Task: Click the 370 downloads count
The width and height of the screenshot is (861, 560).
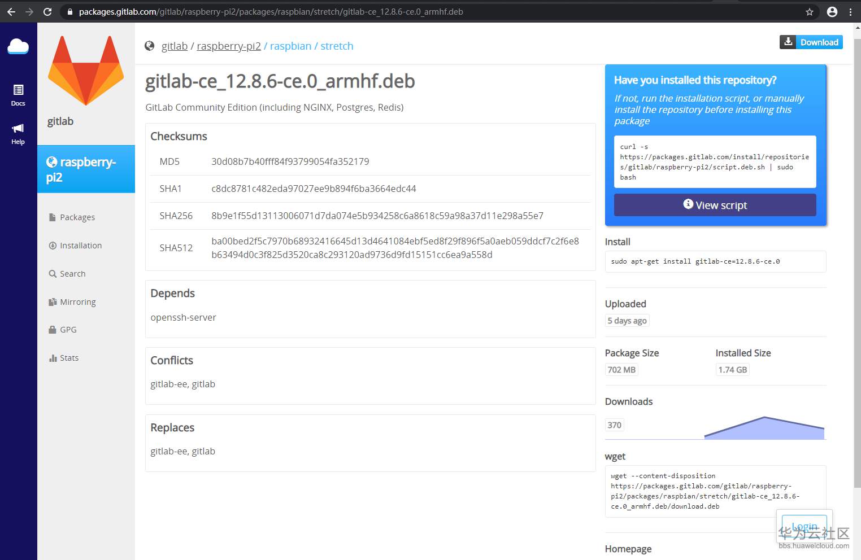Action: pyautogui.click(x=615, y=425)
